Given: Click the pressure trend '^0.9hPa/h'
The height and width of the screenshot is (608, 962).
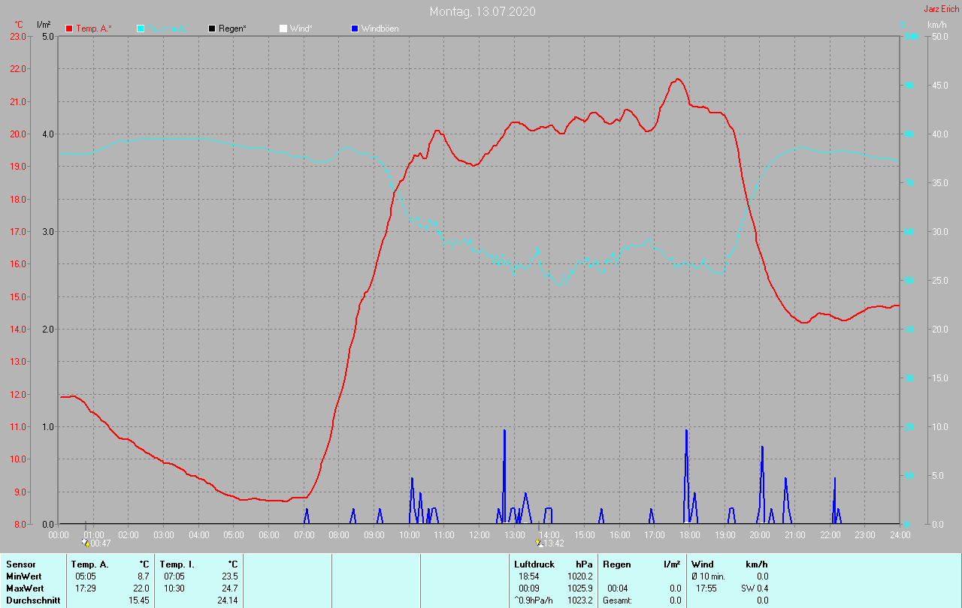Looking at the screenshot, I should pyautogui.click(x=534, y=600).
